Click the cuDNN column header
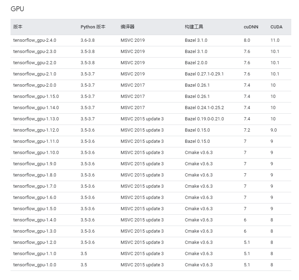This screenshot has width=299, height=280. (251, 27)
